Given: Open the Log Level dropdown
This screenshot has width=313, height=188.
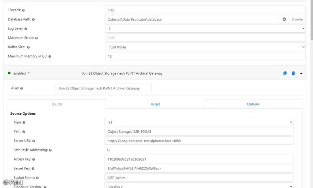Looking at the screenshot, I should [x=205, y=28].
